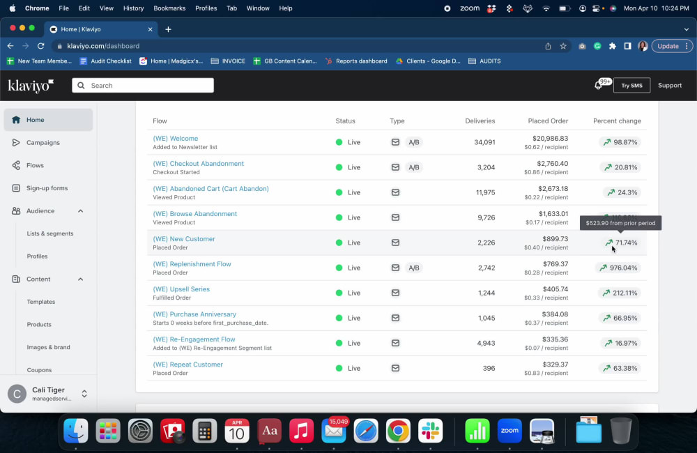The height and width of the screenshot is (453, 697).
Task: Reload the page in Chrome
Action: pos(40,46)
